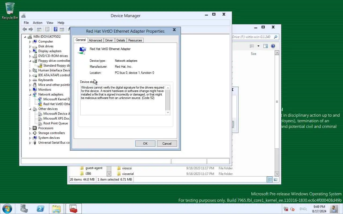Viewport: 343px width, 214px height.
Task: Collapse the Other devices node
Action: tap(30, 109)
